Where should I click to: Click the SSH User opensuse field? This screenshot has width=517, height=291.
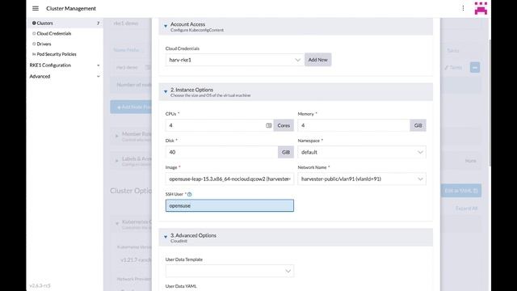click(x=229, y=205)
